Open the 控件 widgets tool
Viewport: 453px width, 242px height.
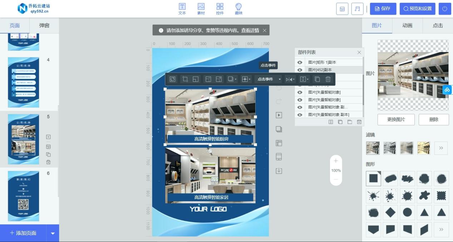220,9
